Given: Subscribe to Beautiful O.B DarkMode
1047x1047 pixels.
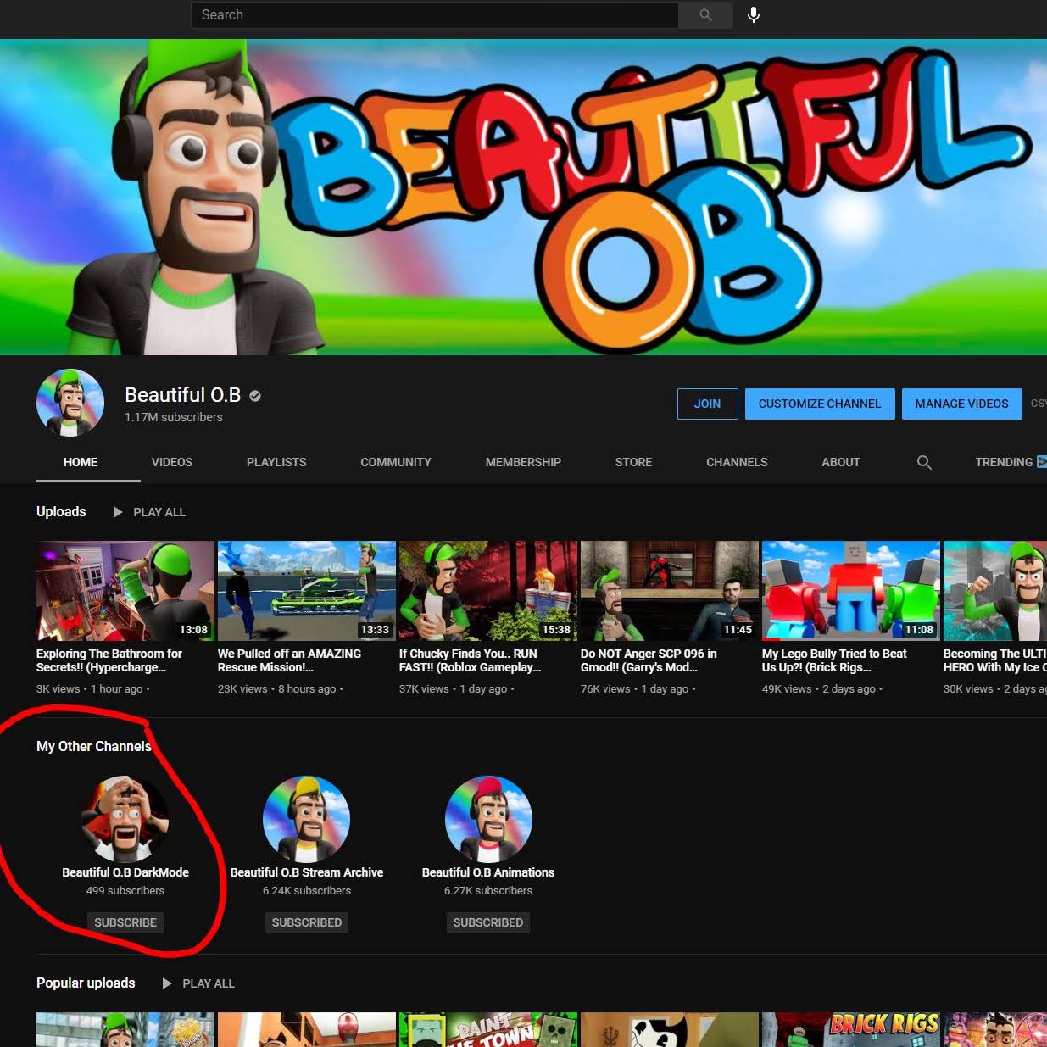Looking at the screenshot, I should tap(125, 922).
